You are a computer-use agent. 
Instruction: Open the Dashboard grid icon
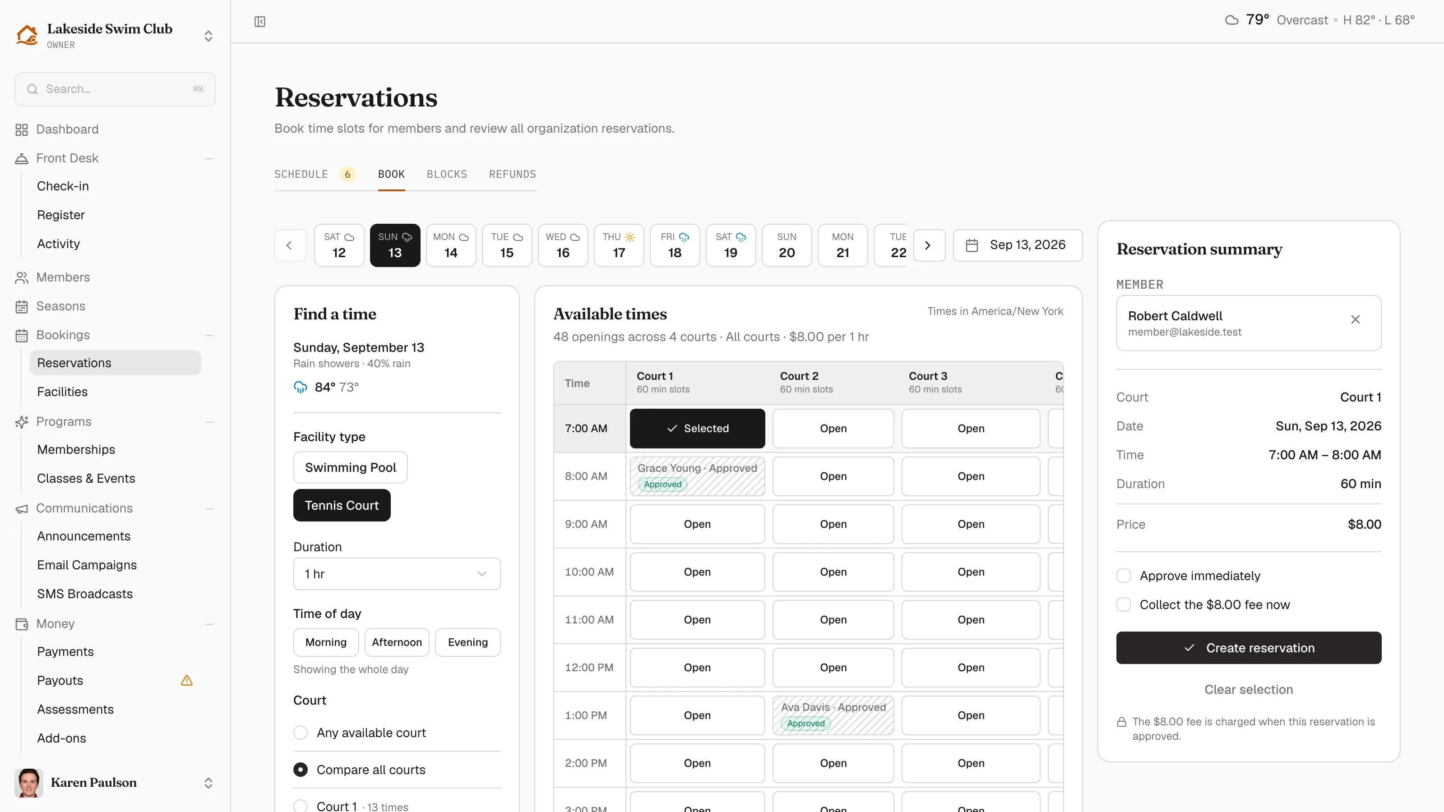coord(21,129)
